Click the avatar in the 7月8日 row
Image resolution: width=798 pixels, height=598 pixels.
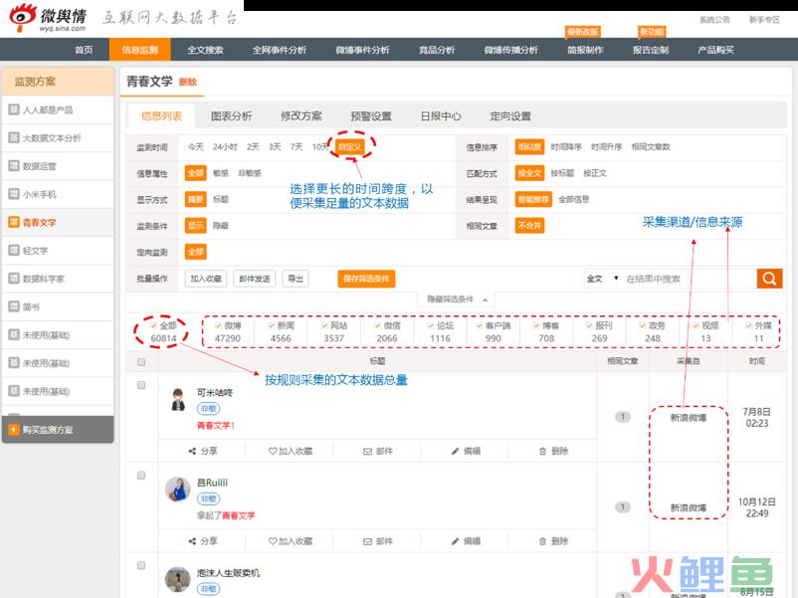point(178,400)
